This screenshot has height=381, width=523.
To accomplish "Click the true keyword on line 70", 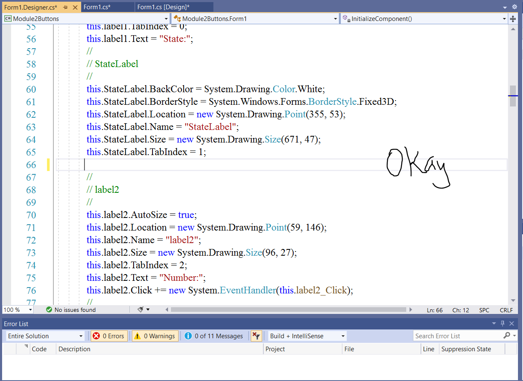I will tap(186, 215).
